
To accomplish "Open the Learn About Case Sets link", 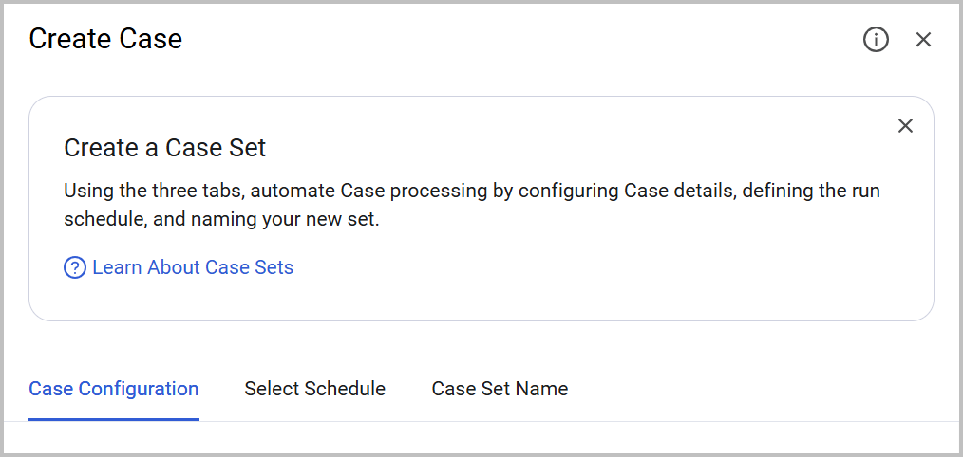I will pos(192,267).
